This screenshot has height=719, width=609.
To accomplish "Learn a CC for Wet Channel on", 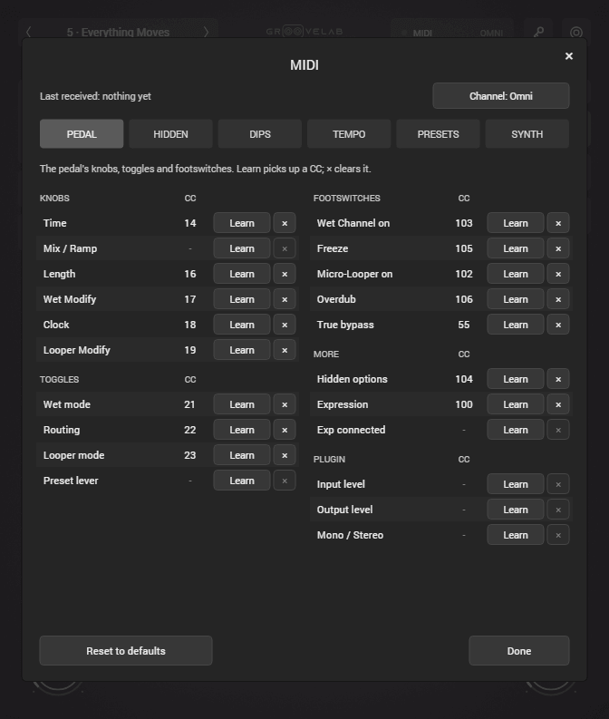I will click(x=516, y=223).
